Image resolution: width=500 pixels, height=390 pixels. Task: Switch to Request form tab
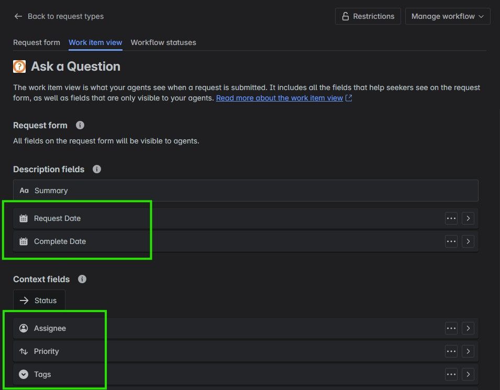click(36, 42)
